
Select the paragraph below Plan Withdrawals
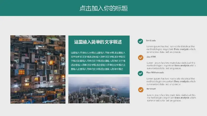[171, 81]
